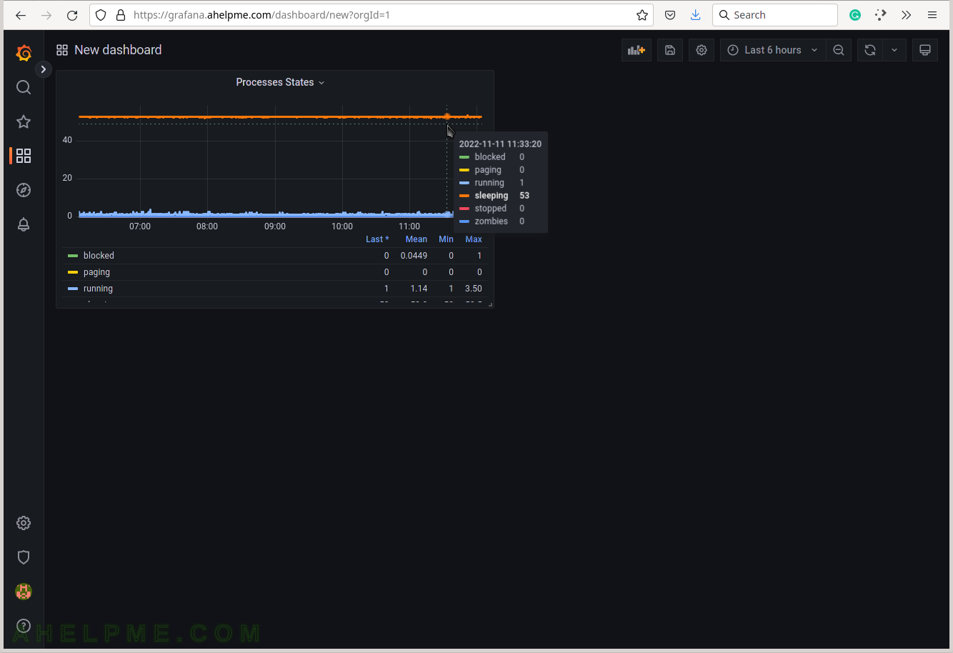Sort legend by the Last column

tap(377, 239)
